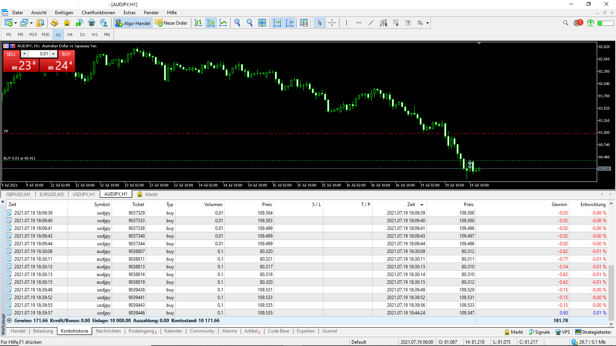Zoom in on the chart
The height and width of the screenshot is (346, 616).
point(237,23)
